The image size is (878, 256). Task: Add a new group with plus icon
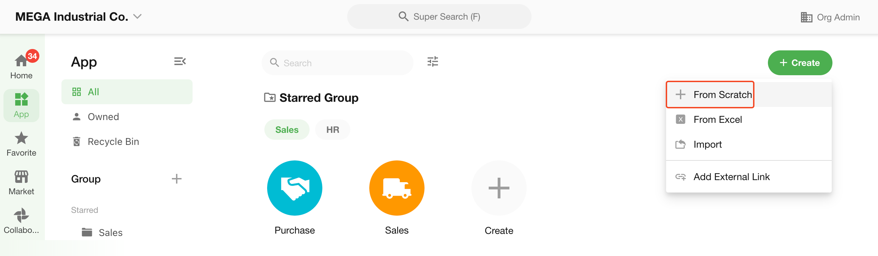[x=176, y=179]
